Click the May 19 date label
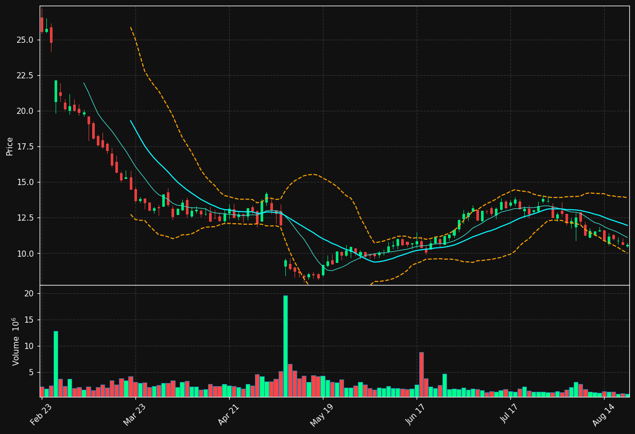The height and width of the screenshot is (434, 635). click(x=322, y=414)
